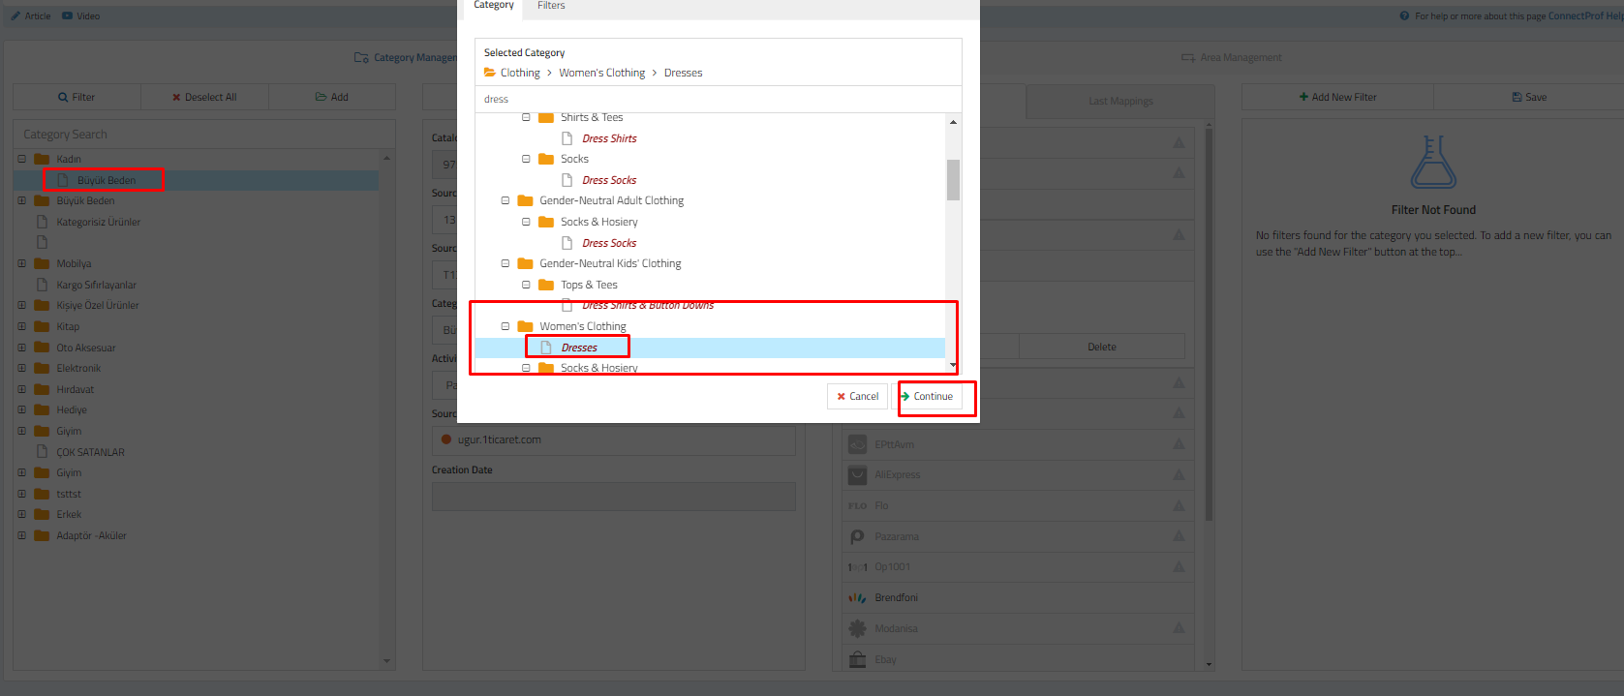Viewport: 1624px width, 696px height.
Task: Collapse the Kadın category node
Action: click(x=22, y=159)
